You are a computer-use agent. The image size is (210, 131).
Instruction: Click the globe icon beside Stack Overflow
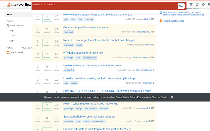click(8, 25)
